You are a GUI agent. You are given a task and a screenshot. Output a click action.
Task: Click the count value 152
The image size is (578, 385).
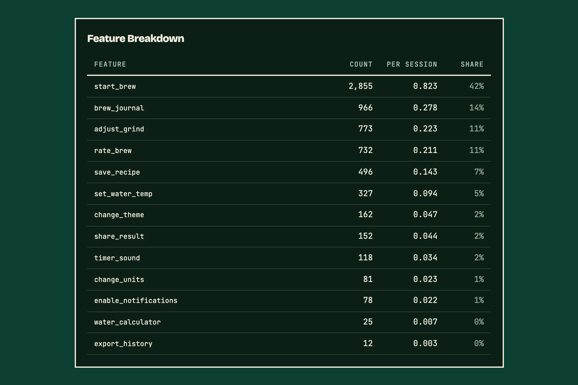click(366, 236)
